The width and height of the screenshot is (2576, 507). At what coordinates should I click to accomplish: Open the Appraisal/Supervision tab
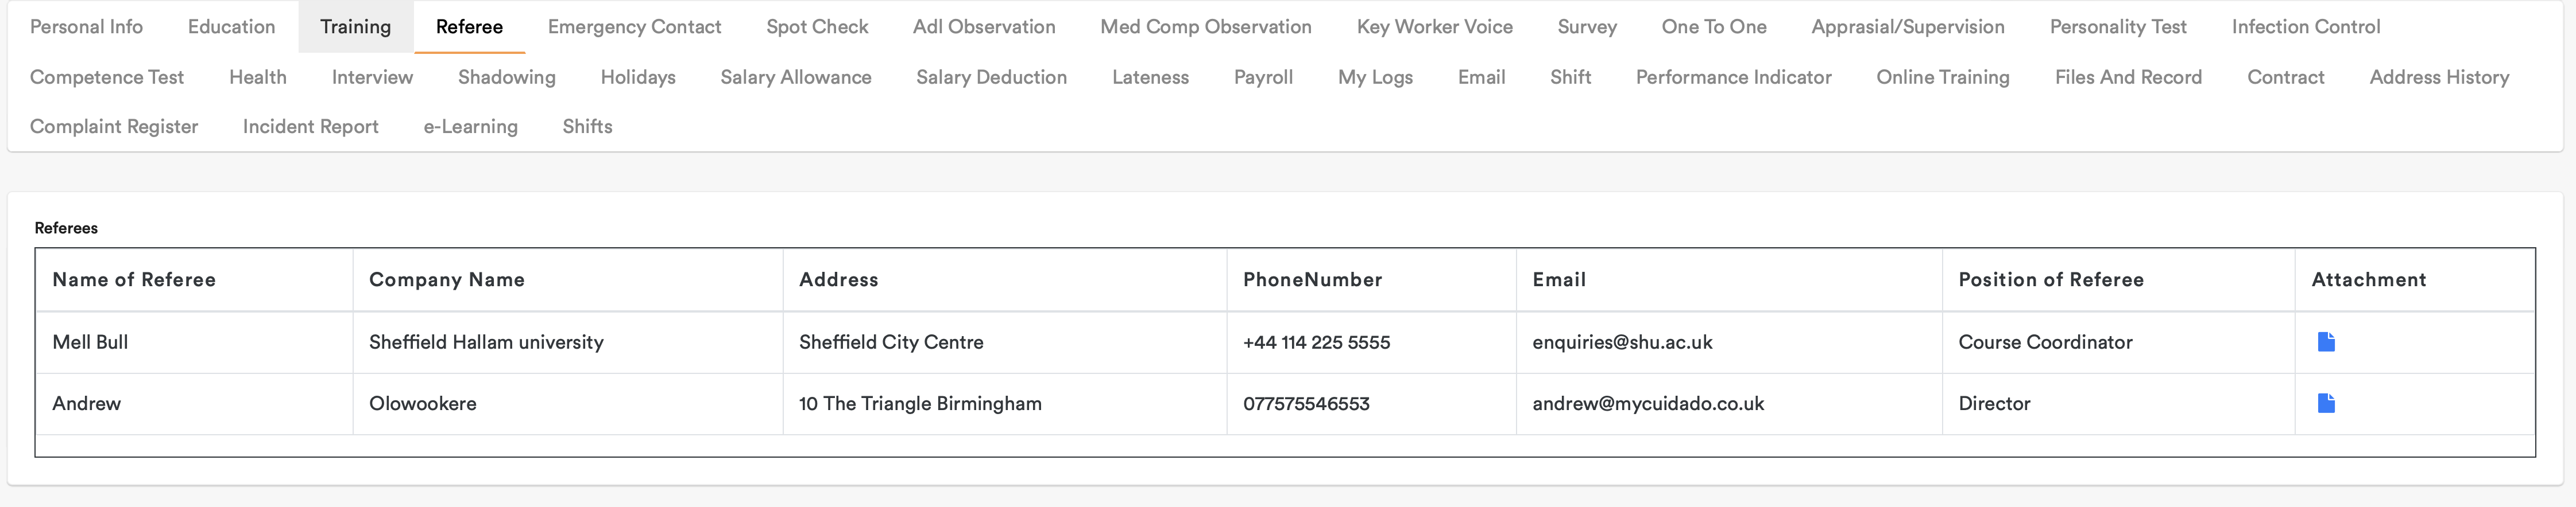tap(1907, 27)
